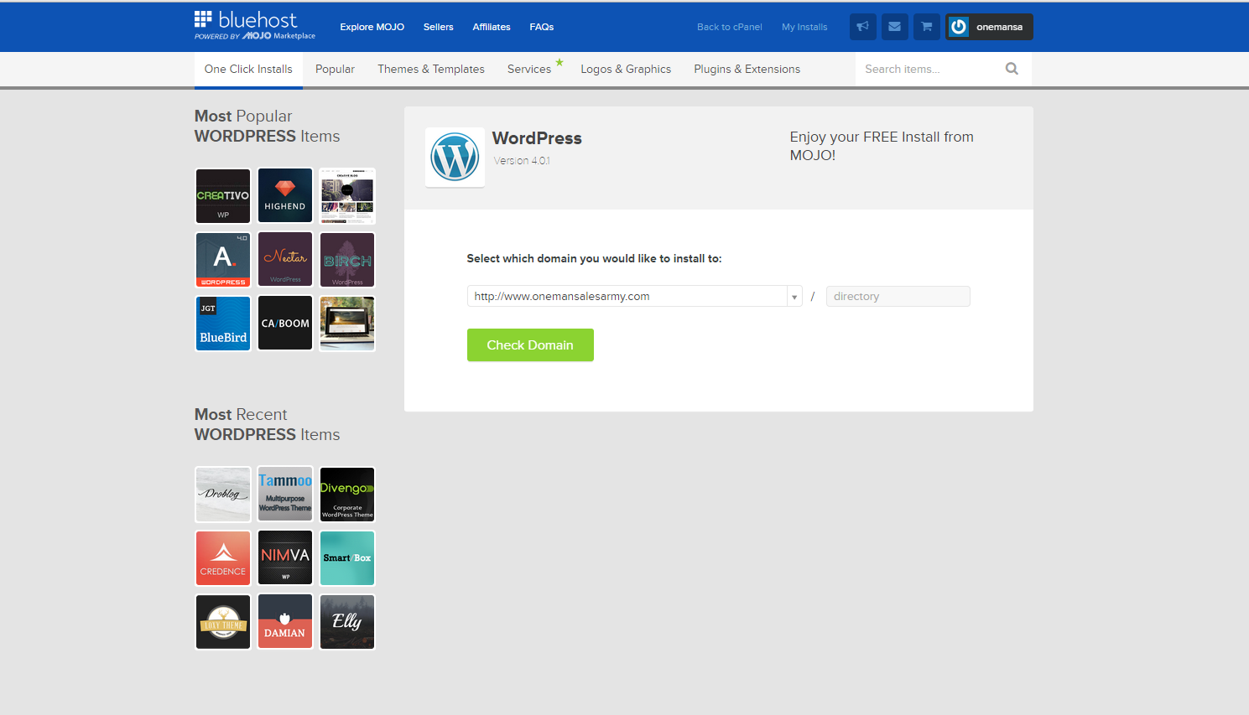The width and height of the screenshot is (1249, 715).
Task: Click the directory input field
Action: 898,297
